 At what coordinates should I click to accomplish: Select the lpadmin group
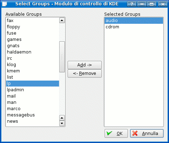(x=32, y=90)
